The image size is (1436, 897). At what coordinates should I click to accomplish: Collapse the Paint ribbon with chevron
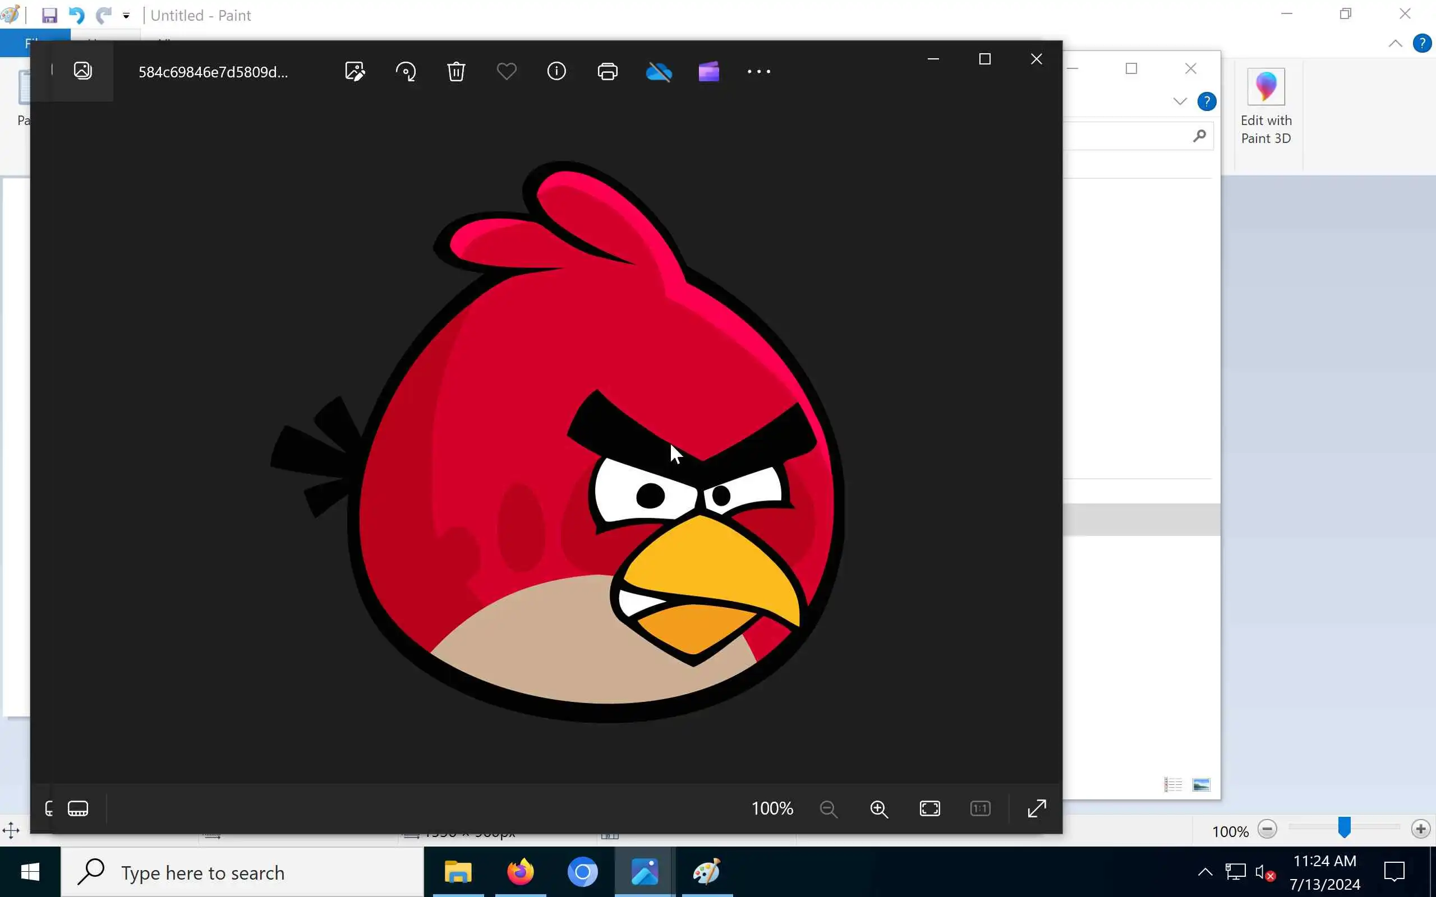[1395, 43]
